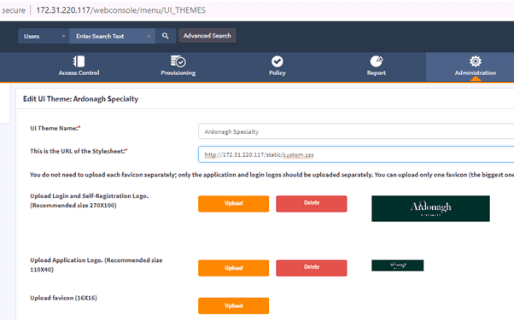Open Policy via its checkmark icon
Viewport: 514px width, 320px height.
(x=277, y=61)
